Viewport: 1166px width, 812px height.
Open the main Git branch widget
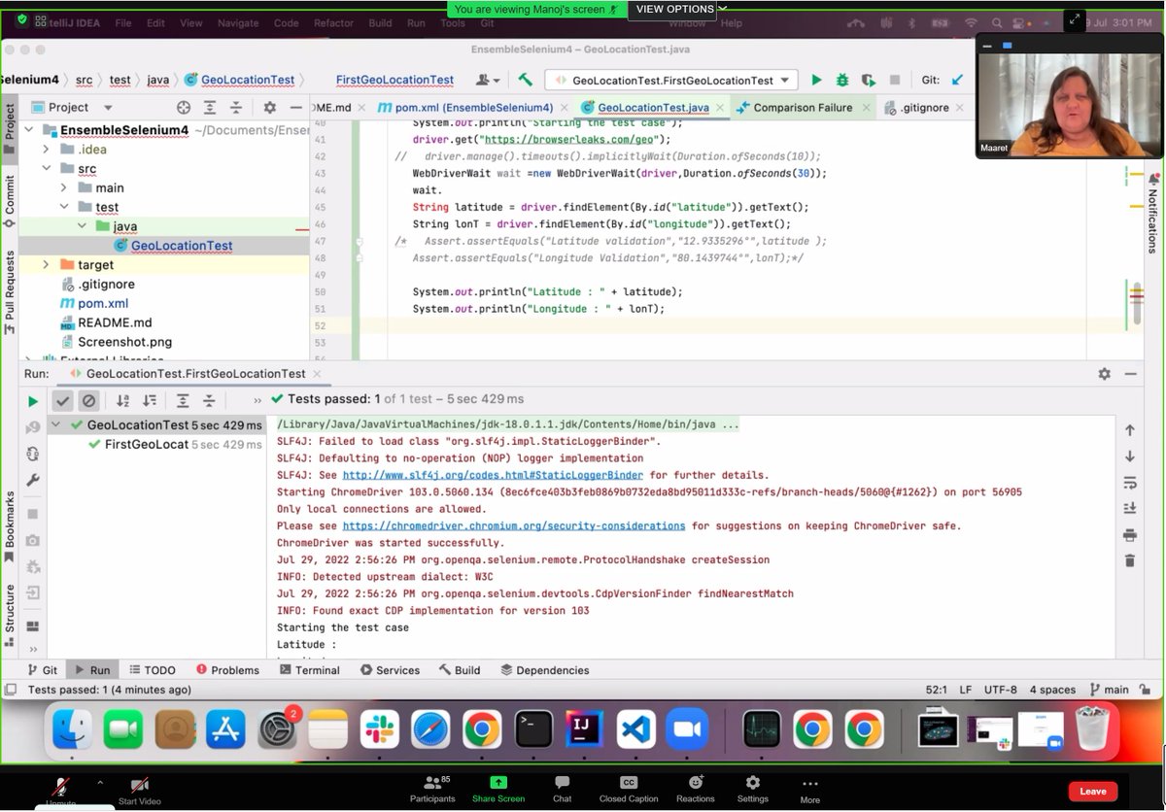pyautogui.click(x=1109, y=690)
